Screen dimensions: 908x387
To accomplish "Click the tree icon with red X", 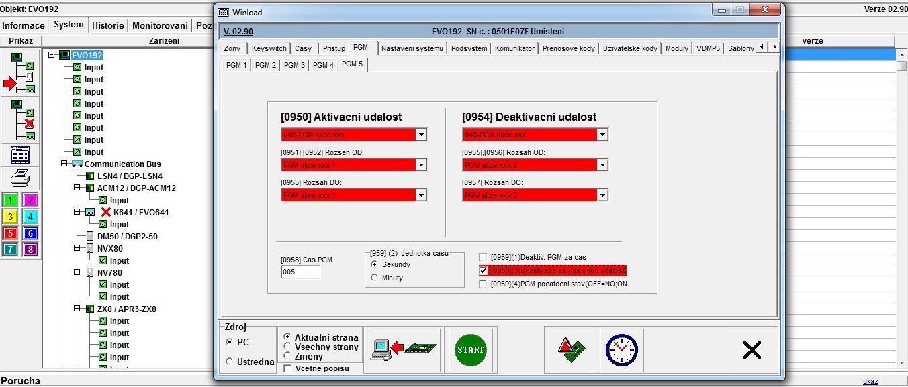I will pos(21,120).
